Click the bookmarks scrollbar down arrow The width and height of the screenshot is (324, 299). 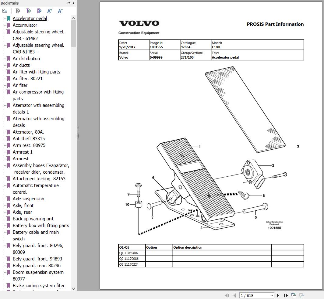(74, 289)
